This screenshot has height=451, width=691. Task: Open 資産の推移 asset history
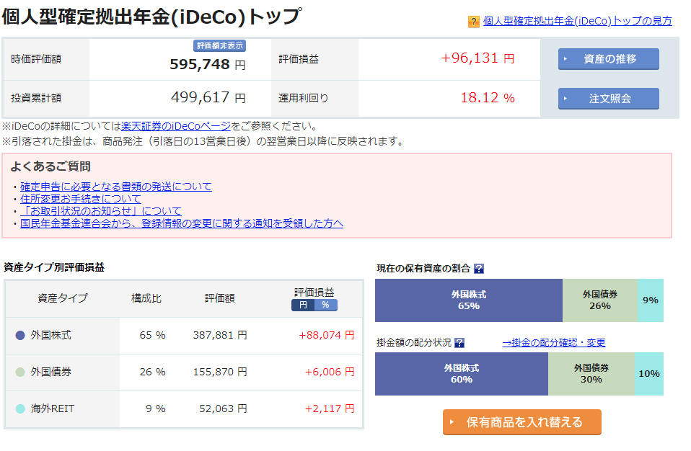click(x=608, y=59)
